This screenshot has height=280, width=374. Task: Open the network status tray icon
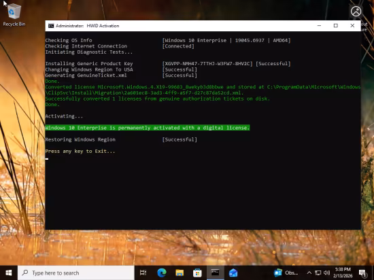pos(318,273)
